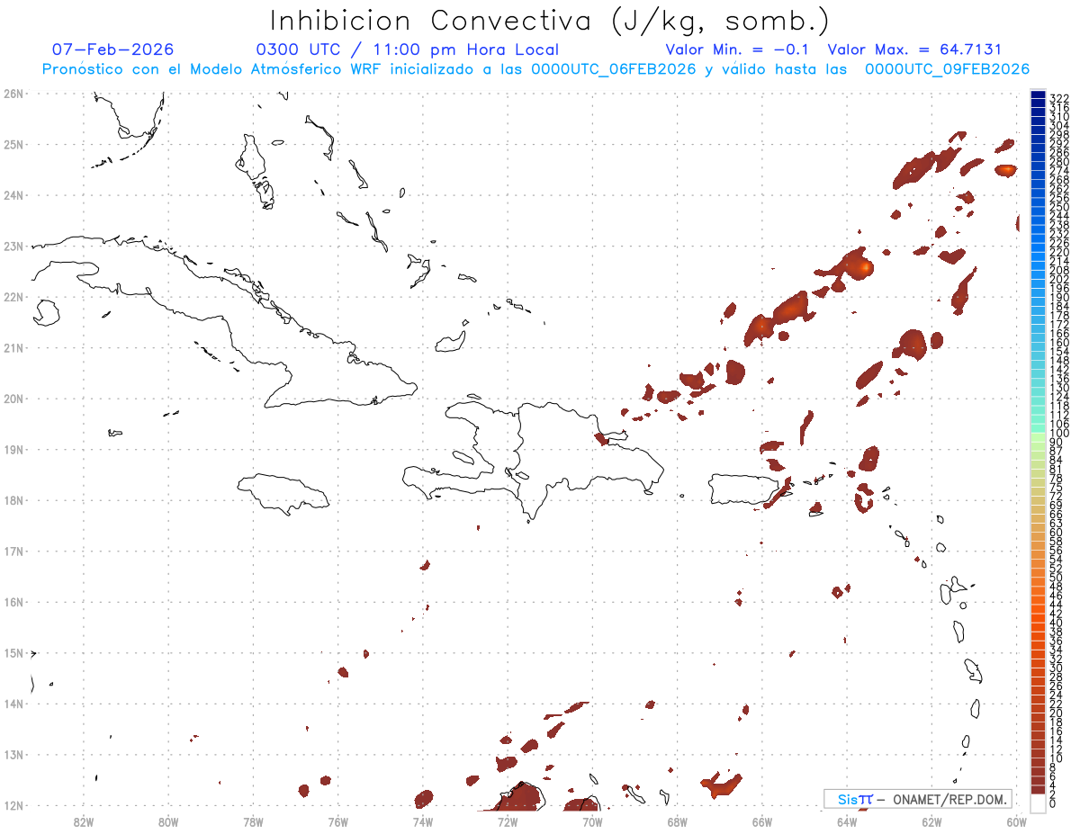Click the "Inhibicion Convectiva (J/kg, somb.)" title
Image resolution: width=1080 pixels, height=834 pixels.
click(549, 21)
